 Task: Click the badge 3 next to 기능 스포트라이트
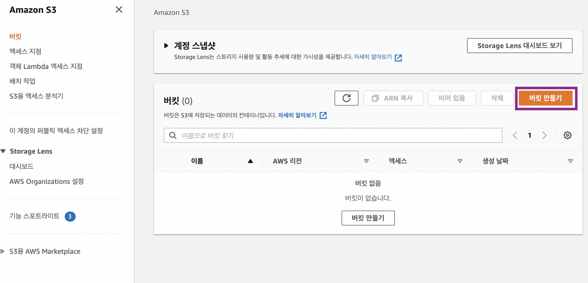[x=70, y=217]
